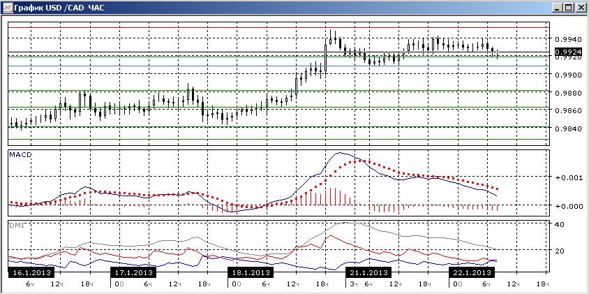The width and height of the screenshot is (589, 294).
Task: Maximize the USD/CAD chart window
Action: (x=568, y=7)
